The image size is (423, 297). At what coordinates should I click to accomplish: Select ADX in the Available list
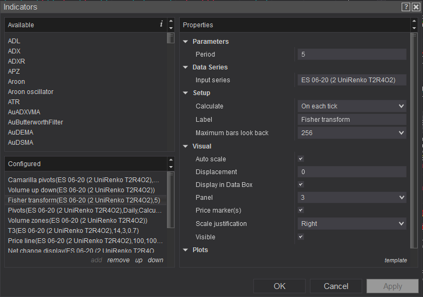point(14,51)
